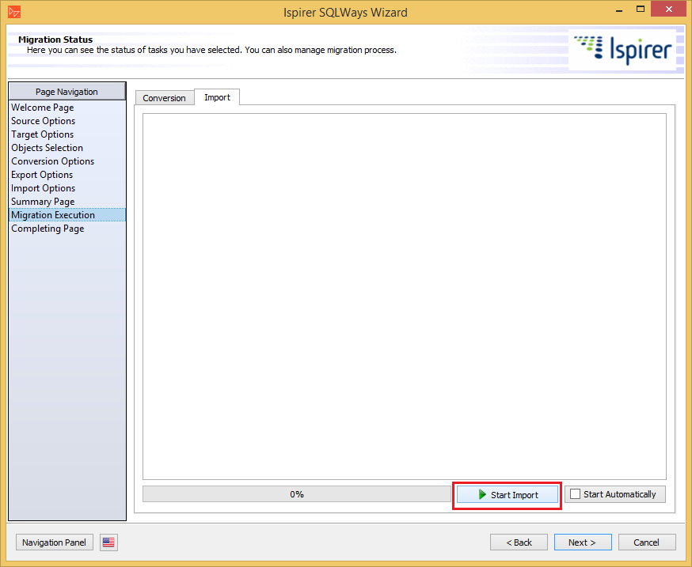Click the import progress bar at 0%
Image resolution: width=692 pixels, height=567 pixels.
click(296, 494)
